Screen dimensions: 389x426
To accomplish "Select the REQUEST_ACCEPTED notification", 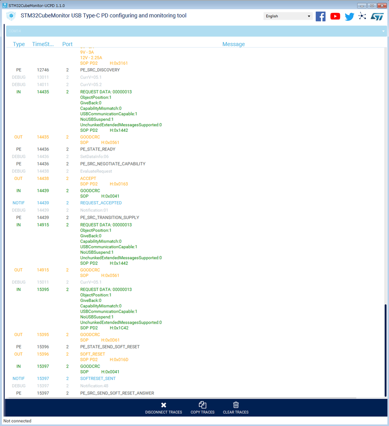I will [101, 203].
